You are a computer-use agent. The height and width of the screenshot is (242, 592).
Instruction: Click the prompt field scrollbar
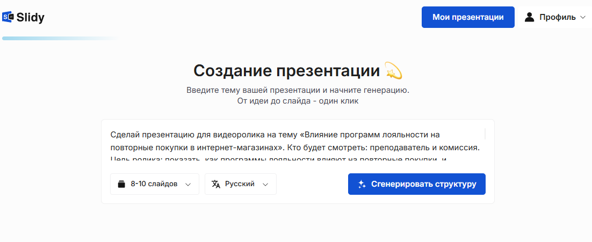[x=485, y=134]
